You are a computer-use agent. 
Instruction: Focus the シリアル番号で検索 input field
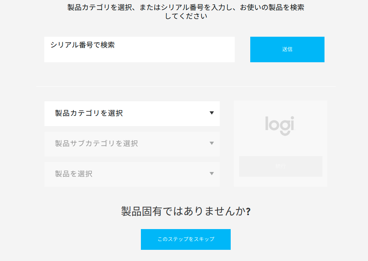[x=139, y=49]
